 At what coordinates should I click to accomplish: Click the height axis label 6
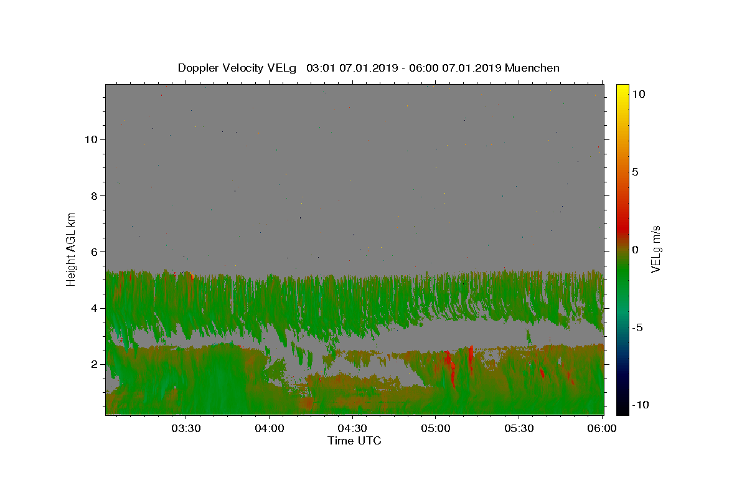[x=93, y=251]
